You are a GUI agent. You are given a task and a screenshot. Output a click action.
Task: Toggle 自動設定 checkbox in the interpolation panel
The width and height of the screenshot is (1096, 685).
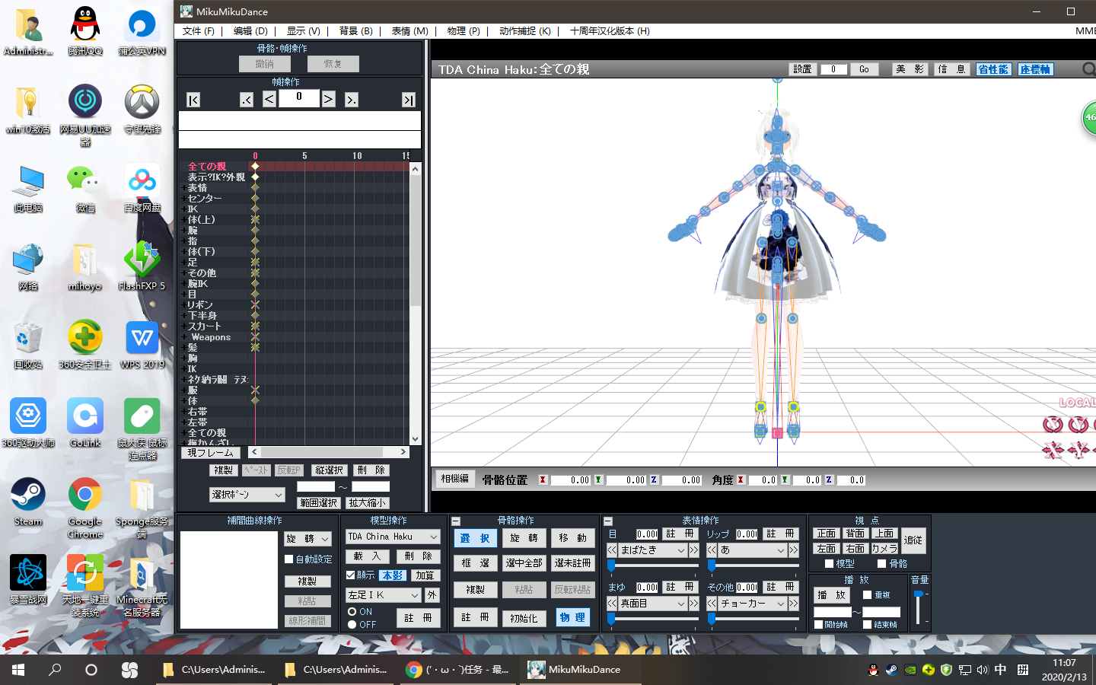click(289, 559)
